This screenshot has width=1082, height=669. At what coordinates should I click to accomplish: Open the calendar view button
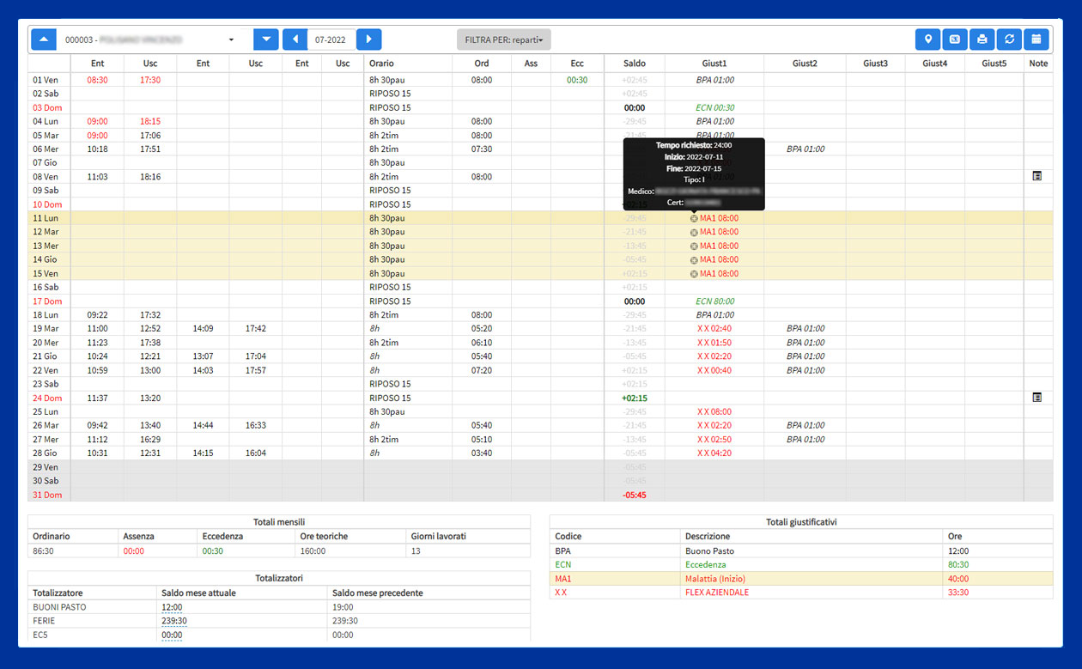pos(1036,40)
